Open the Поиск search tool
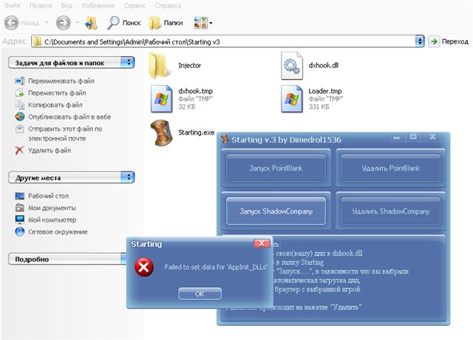This screenshot has width=473, height=340. [x=124, y=23]
